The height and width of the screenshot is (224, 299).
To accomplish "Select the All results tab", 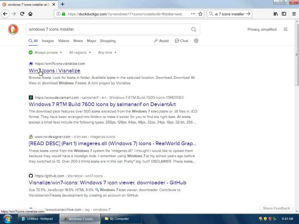I will coord(33,41).
